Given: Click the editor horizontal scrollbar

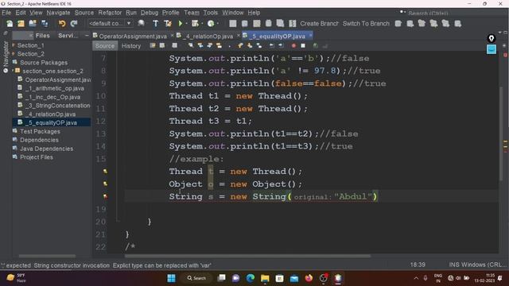Looking at the screenshot, I should pyautogui.click(x=247, y=256).
